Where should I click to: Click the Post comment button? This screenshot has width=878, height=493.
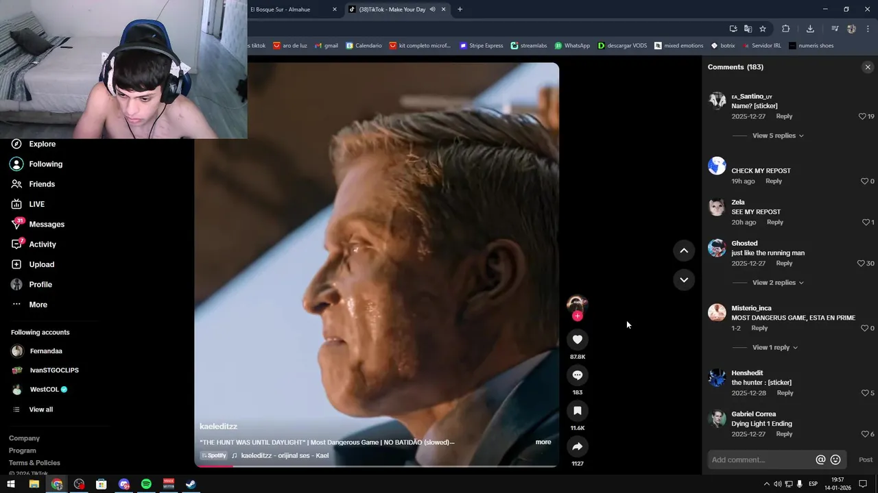(x=866, y=460)
